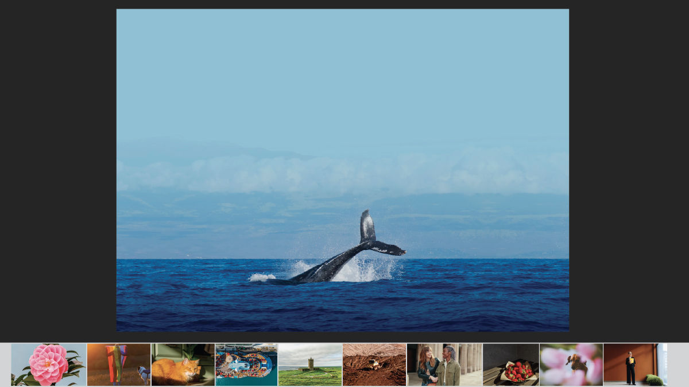Select the pink camellia flower thumbnail
The height and width of the screenshot is (387, 689).
point(49,365)
